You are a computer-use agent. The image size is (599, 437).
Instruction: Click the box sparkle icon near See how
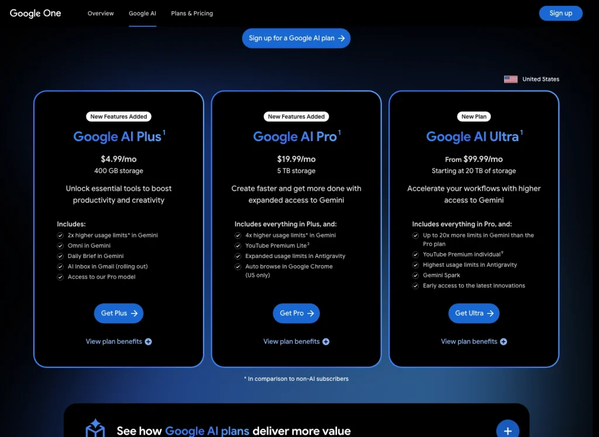coord(95,428)
